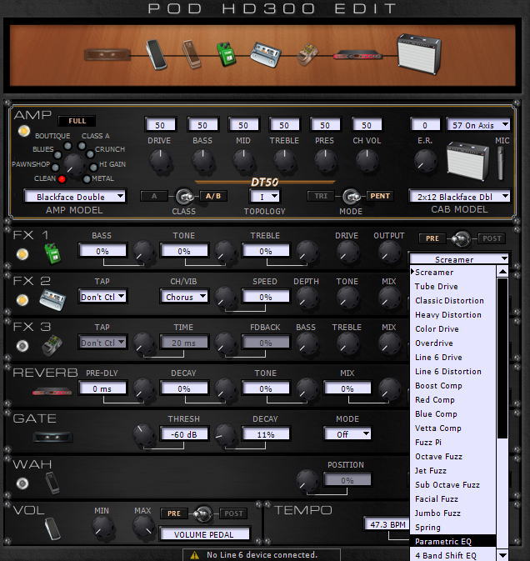530x561 pixels.
Task: Select the HI GAIN amp type
Action: pos(93,167)
